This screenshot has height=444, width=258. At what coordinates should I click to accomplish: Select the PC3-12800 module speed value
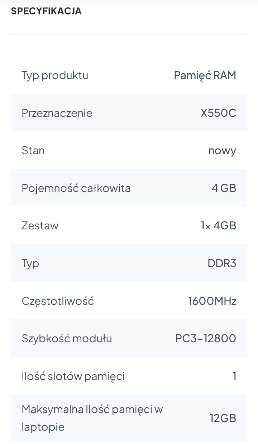pos(206,338)
